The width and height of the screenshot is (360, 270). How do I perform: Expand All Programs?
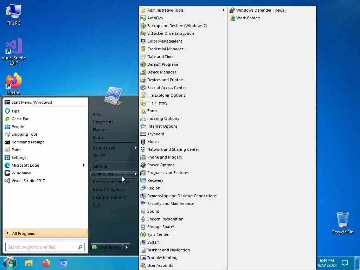point(46,233)
